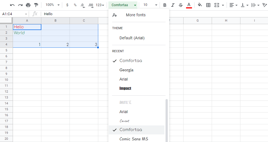Toggle strikethrough on selected cells

pyautogui.click(x=181, y=5)
